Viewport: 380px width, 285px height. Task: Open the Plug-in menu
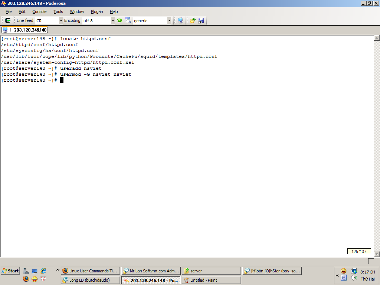(97, 12)
